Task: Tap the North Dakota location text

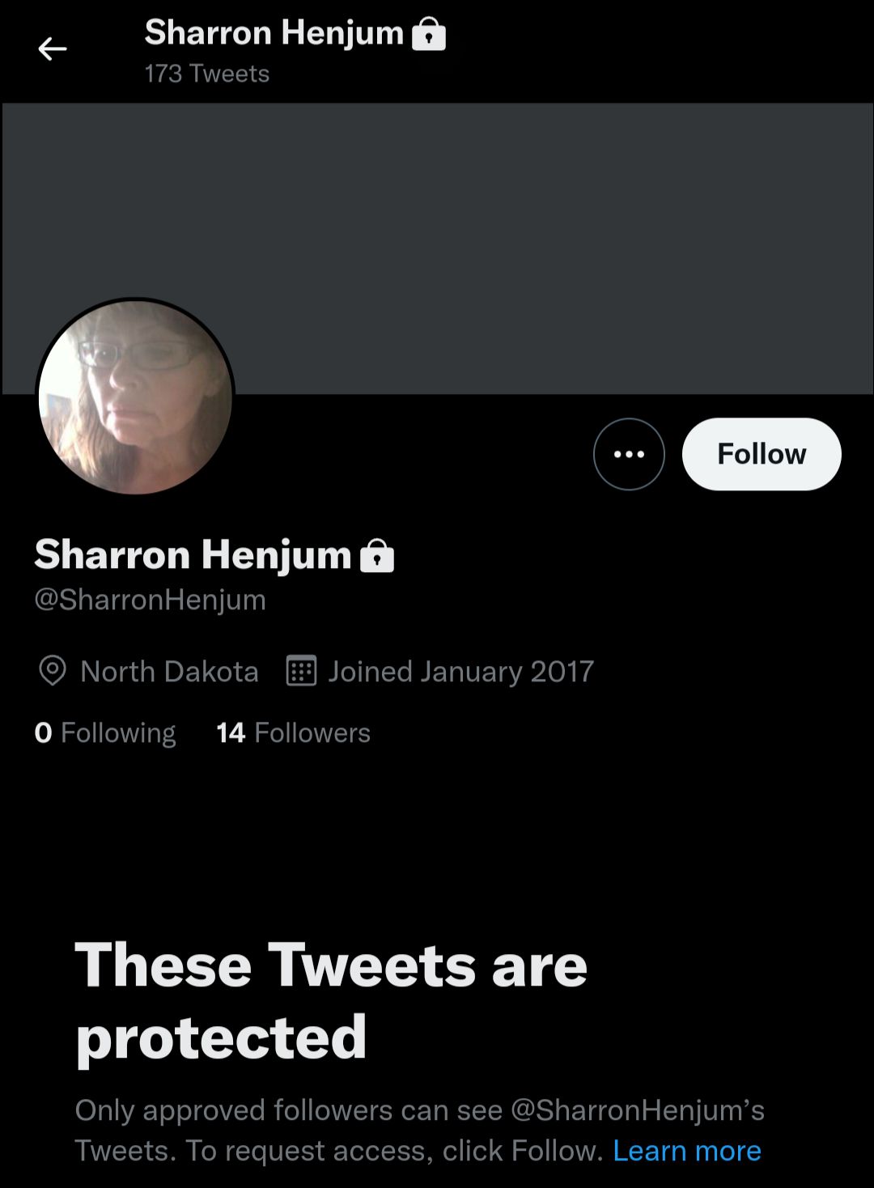Action: pyautogui.click(x=169, y=672)
